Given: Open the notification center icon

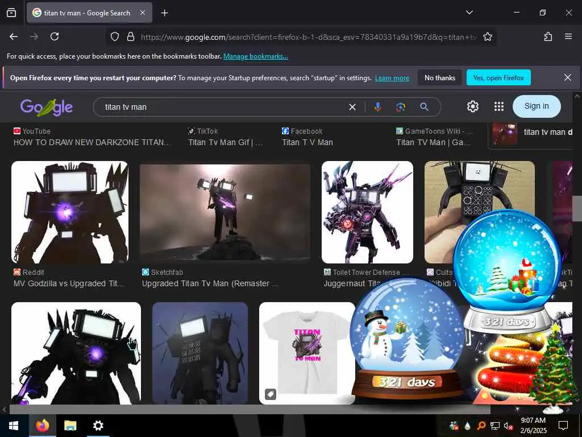Looking at the screenshot, I should (x=563, y=426).
